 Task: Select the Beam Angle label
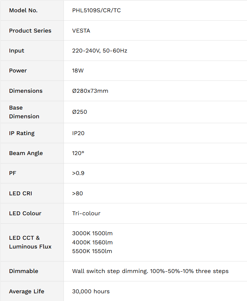point(26,153)
